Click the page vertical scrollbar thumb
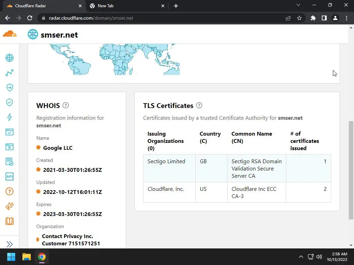The height and width of the screenshot is (265, 354). coord(351,170)
